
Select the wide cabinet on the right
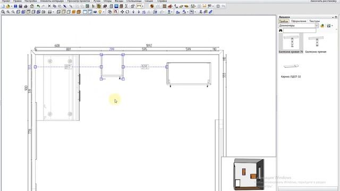coord(189,74)
